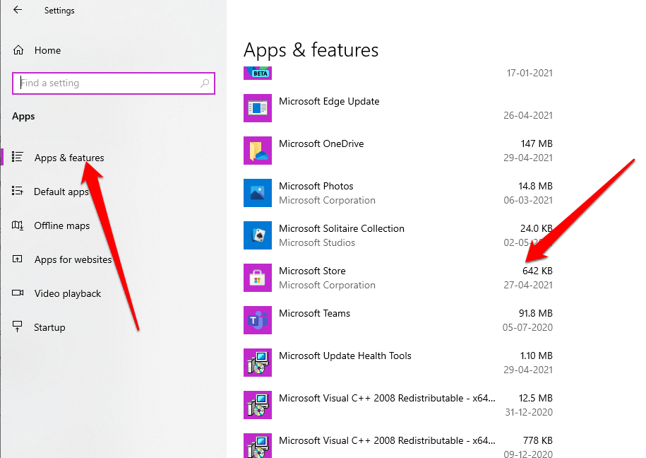Click the Offline maps sidebar icon
Viewport: 646px width, 458px height.
click(x=18, y=225)
